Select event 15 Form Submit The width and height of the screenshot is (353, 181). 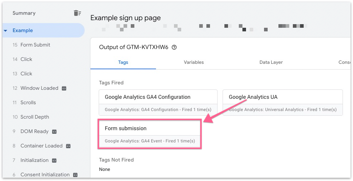pyautogui.click(x=35, y=45)
